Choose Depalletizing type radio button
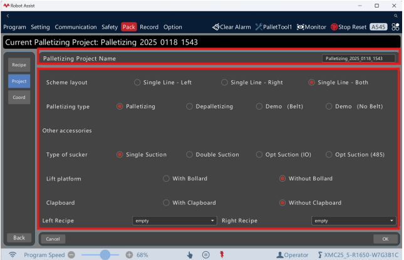Viewport: 404px width, 260px height. tap(189, 107)
